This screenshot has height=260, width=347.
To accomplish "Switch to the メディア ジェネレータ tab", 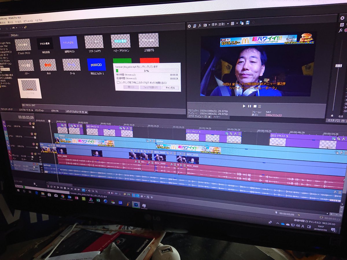I will pyautogui.click(x=73, y=112).
